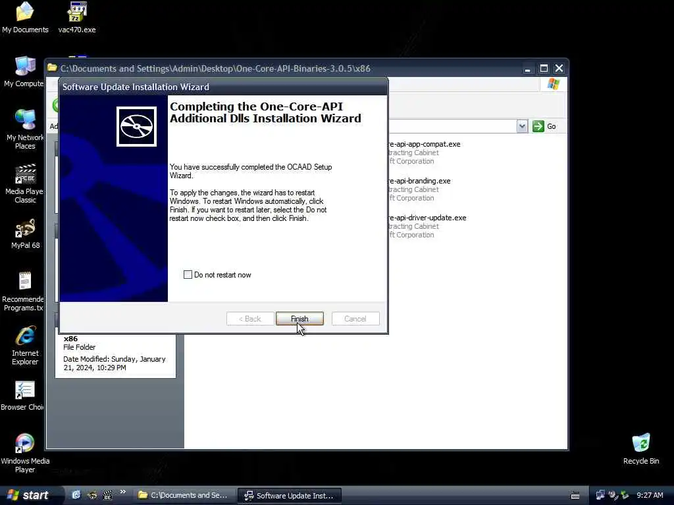Select the api-branding.exe file
Screen dimensions: 674x505
tap(419, 189)
